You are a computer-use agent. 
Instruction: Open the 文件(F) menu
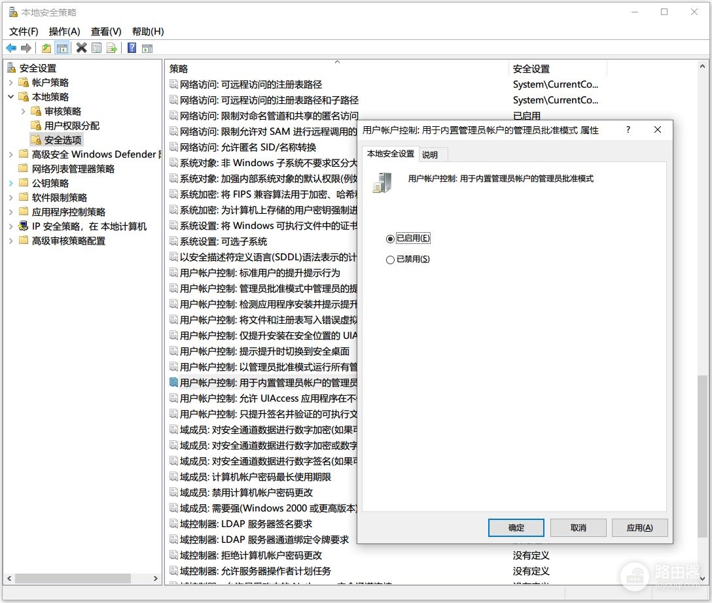[24, 31]
